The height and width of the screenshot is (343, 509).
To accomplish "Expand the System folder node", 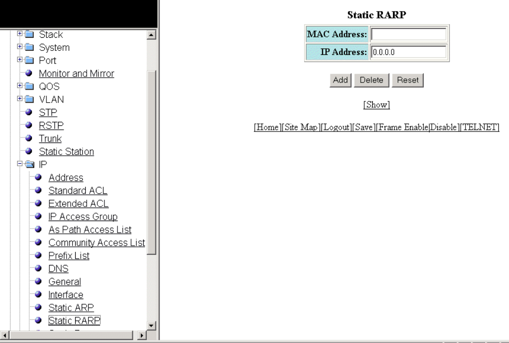I will (x=20, y=46).
